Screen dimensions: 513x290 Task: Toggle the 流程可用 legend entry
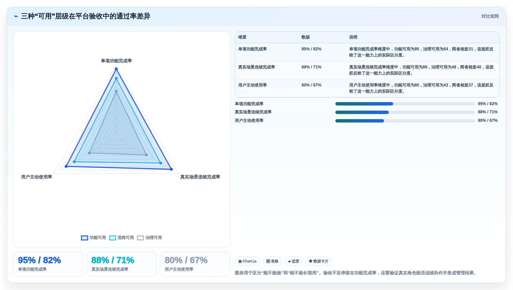[122, 238]
